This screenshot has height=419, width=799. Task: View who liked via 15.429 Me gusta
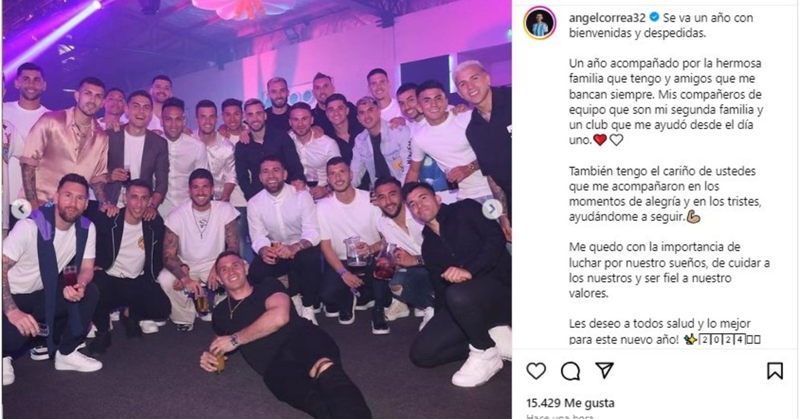click(x=570, y=403)
